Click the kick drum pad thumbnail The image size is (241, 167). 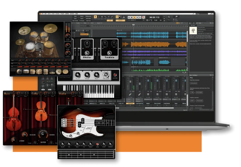pyautogui.click(x=19, y=72)
